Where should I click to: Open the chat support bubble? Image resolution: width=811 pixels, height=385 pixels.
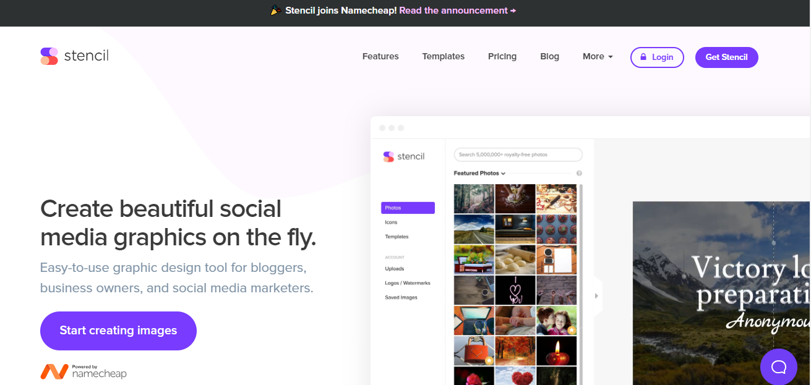(x=779, y=367)
